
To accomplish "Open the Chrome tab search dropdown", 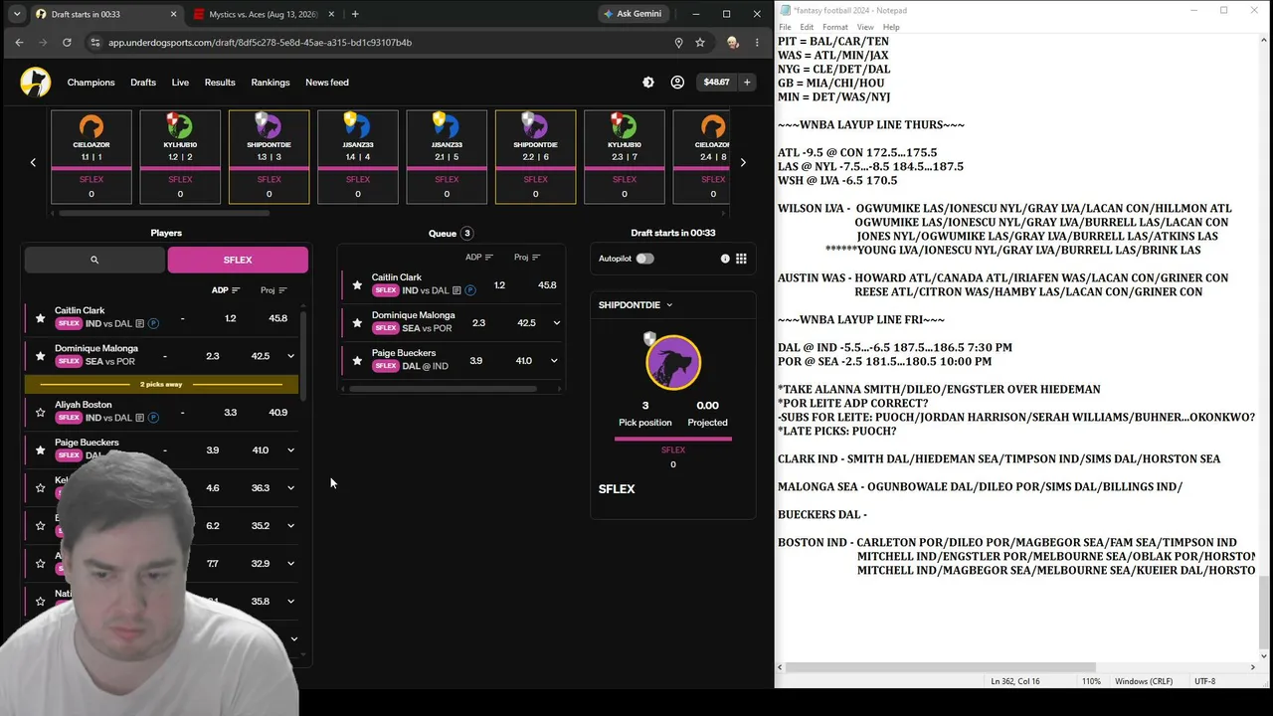I will pos(17,14).
